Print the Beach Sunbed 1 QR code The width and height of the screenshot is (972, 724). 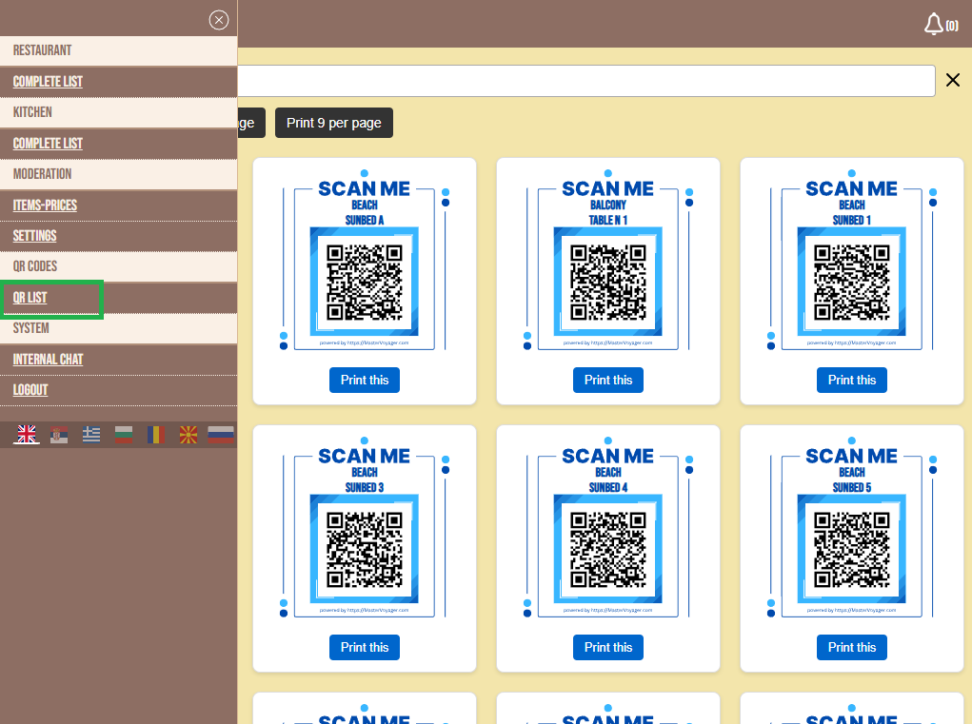point(852,380)
